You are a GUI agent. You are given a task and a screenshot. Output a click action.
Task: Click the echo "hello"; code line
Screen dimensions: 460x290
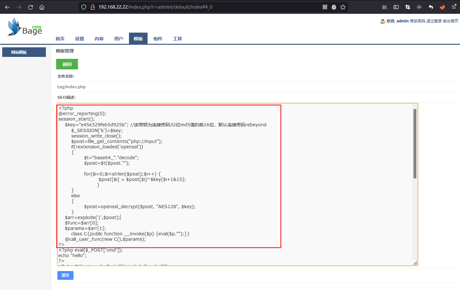72,255
